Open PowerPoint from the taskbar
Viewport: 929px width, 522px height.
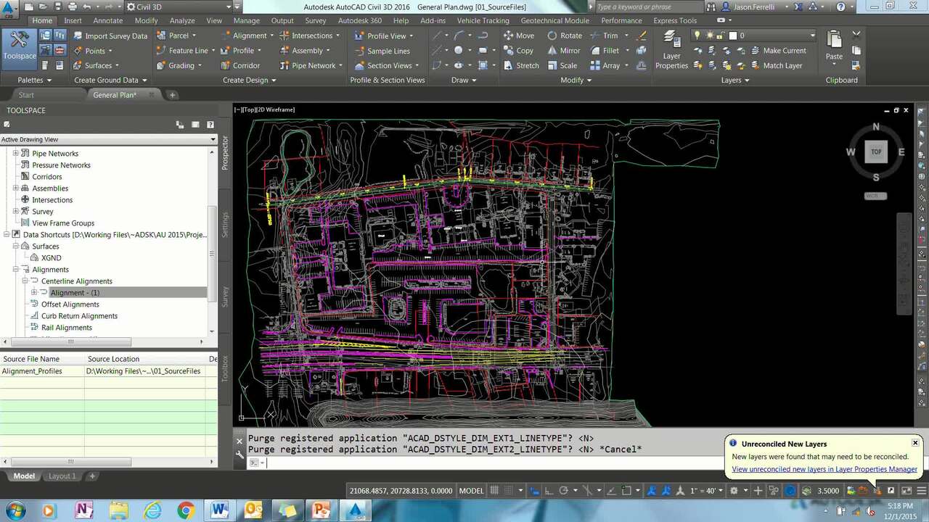pyautogui.click(x=321, y=510)
